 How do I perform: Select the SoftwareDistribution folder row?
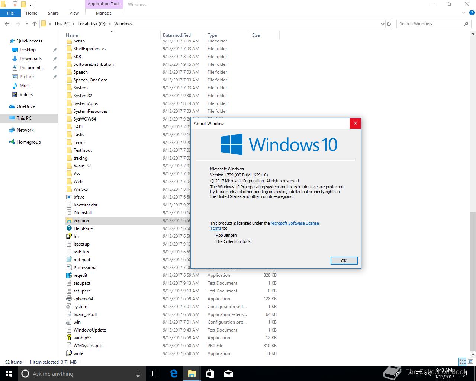click(x=172, y=64)
